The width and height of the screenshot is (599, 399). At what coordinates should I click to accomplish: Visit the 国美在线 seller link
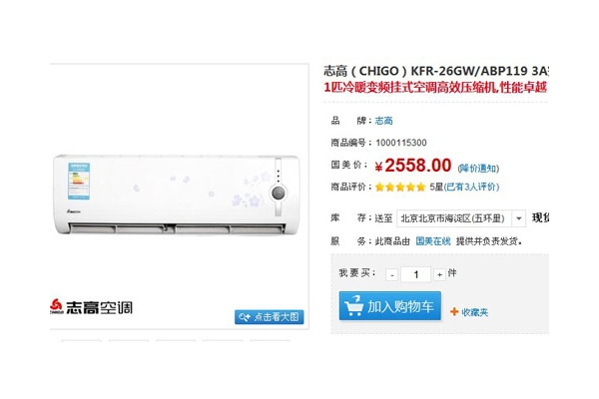pos(433,241)
